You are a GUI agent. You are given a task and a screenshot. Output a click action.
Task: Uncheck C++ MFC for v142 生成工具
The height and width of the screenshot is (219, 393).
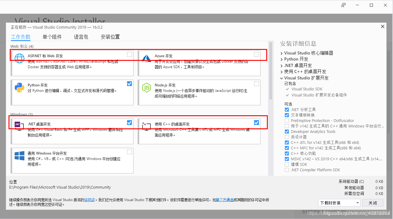click(287, 148)
